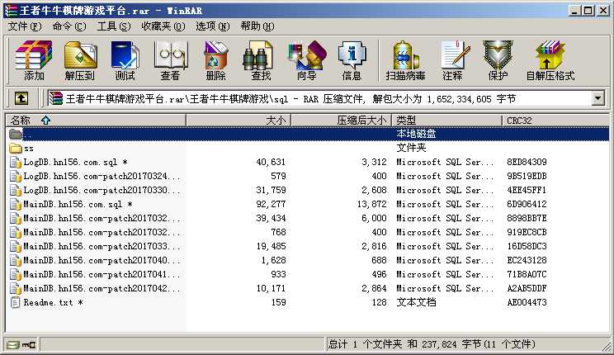Open the 工具(S) menu
This screenshot has width=614, height=355.
114,26
